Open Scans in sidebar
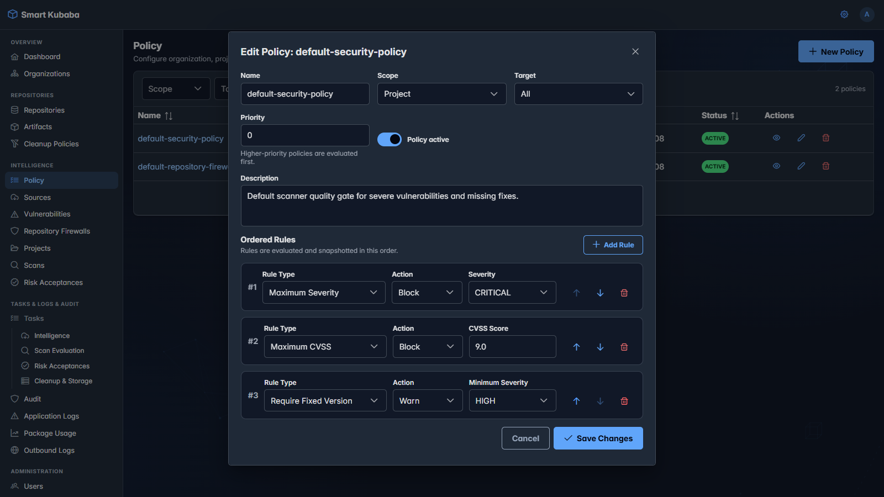 click(61, 265)
